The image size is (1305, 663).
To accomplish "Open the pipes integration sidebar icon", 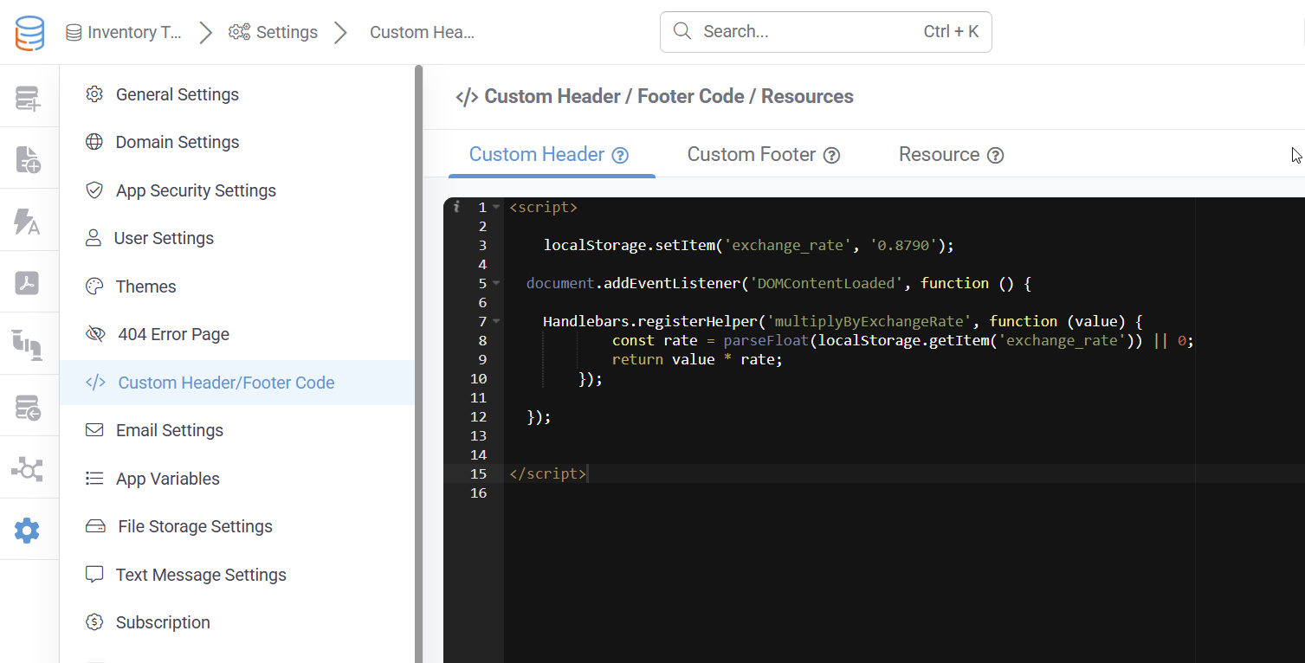I will pyautogui.click(x=28, y=344).
